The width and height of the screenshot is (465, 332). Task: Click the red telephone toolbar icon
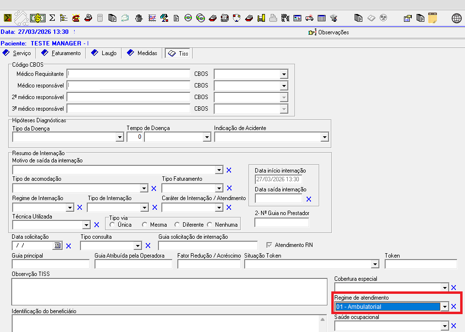(76, 18)
